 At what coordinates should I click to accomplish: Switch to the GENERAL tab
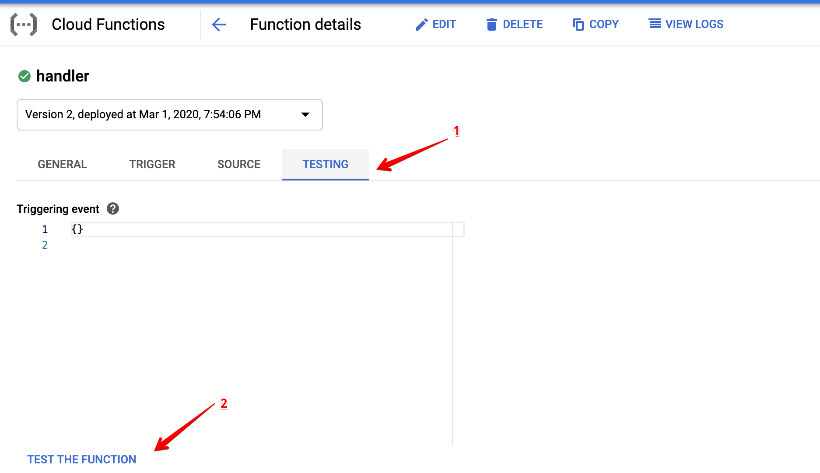62,164
